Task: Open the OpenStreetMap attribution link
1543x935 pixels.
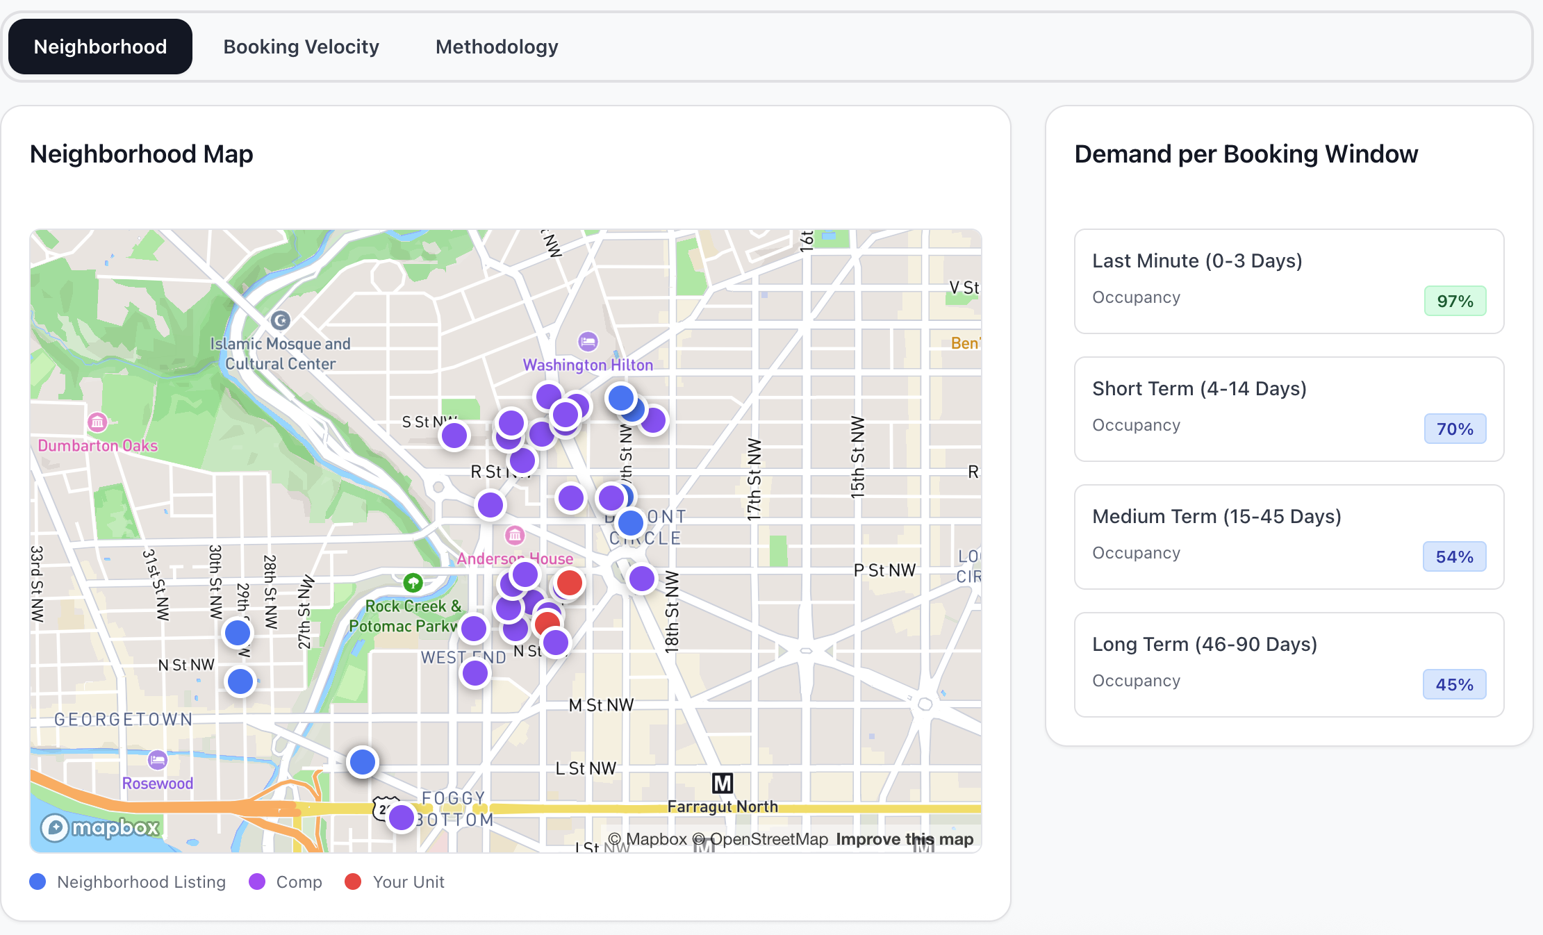Action: coord(768,839)
